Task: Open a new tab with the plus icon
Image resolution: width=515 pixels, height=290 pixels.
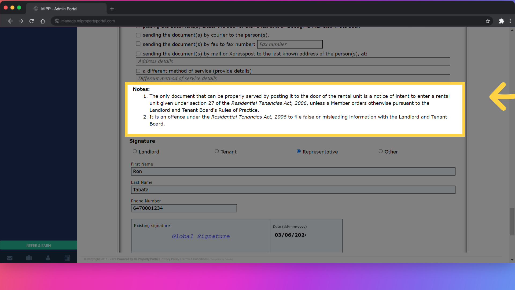Action: click(112, 9)
